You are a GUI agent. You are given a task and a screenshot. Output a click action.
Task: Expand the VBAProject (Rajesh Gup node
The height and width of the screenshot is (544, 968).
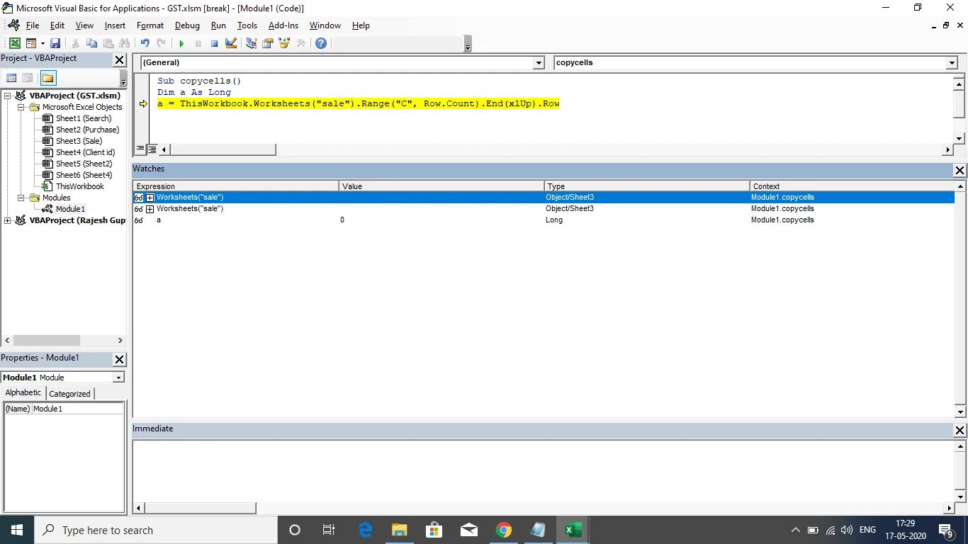tap(8, 220)
